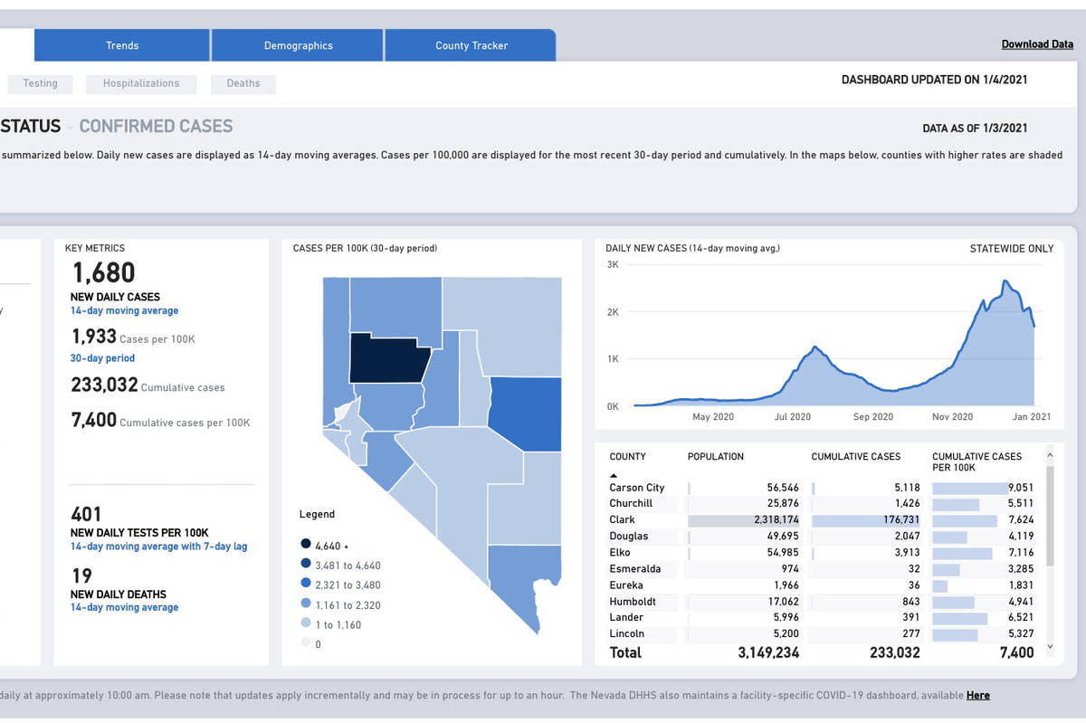The width and height of the screenshot is (1086, 723).
Task: Select the Deaths sub-tab
Action: click(x=243, y=83)
